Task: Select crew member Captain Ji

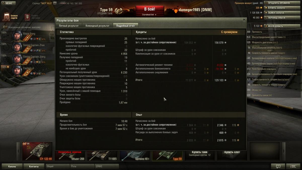Action: 28,71
